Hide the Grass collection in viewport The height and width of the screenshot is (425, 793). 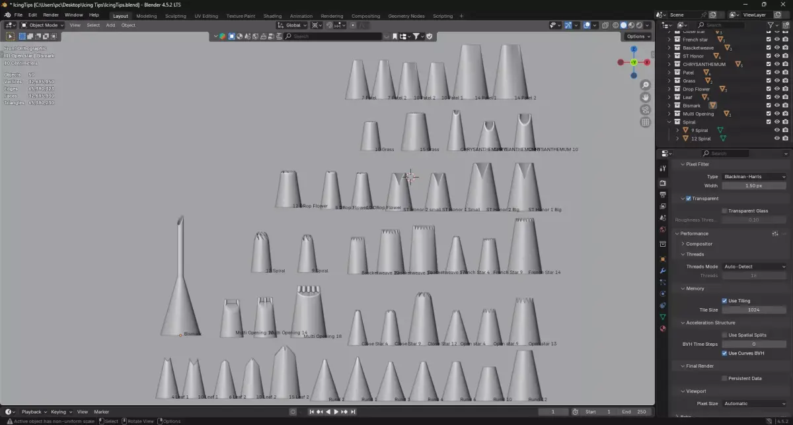[777, 81]
